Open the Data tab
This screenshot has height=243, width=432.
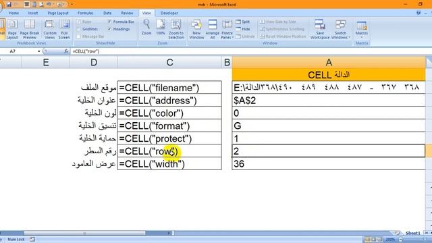pos(107,13)
